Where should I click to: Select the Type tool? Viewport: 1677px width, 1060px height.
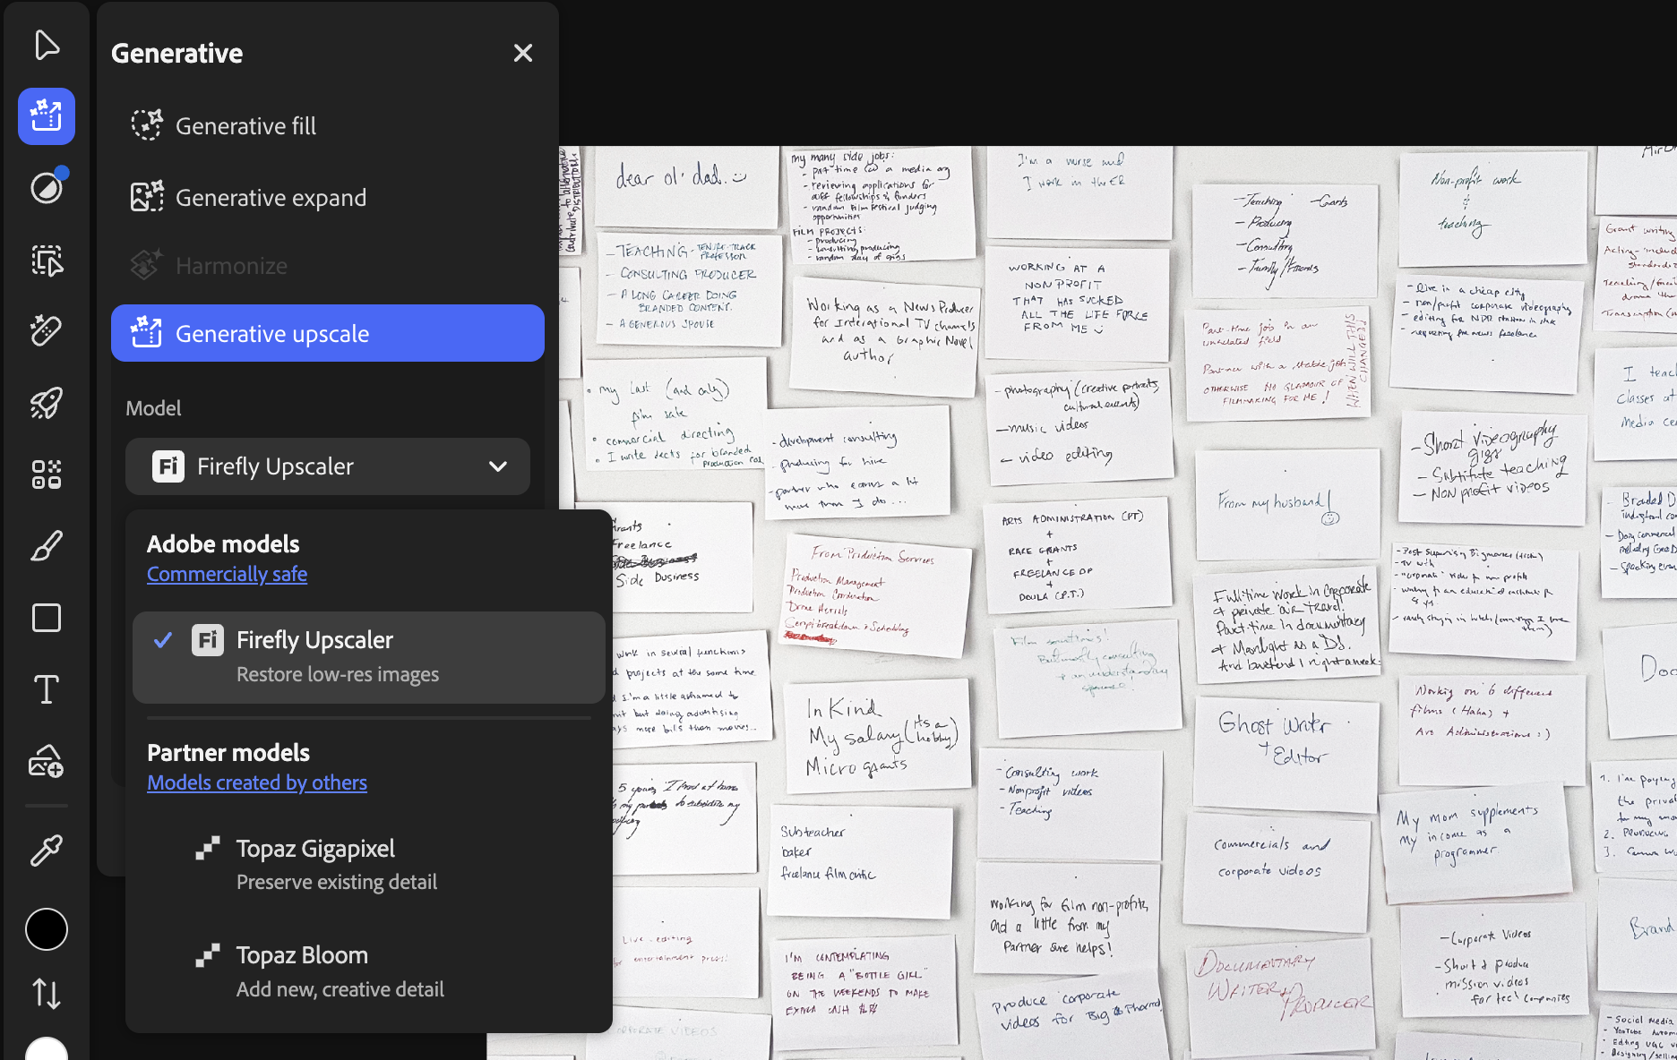tap(46, 688)
